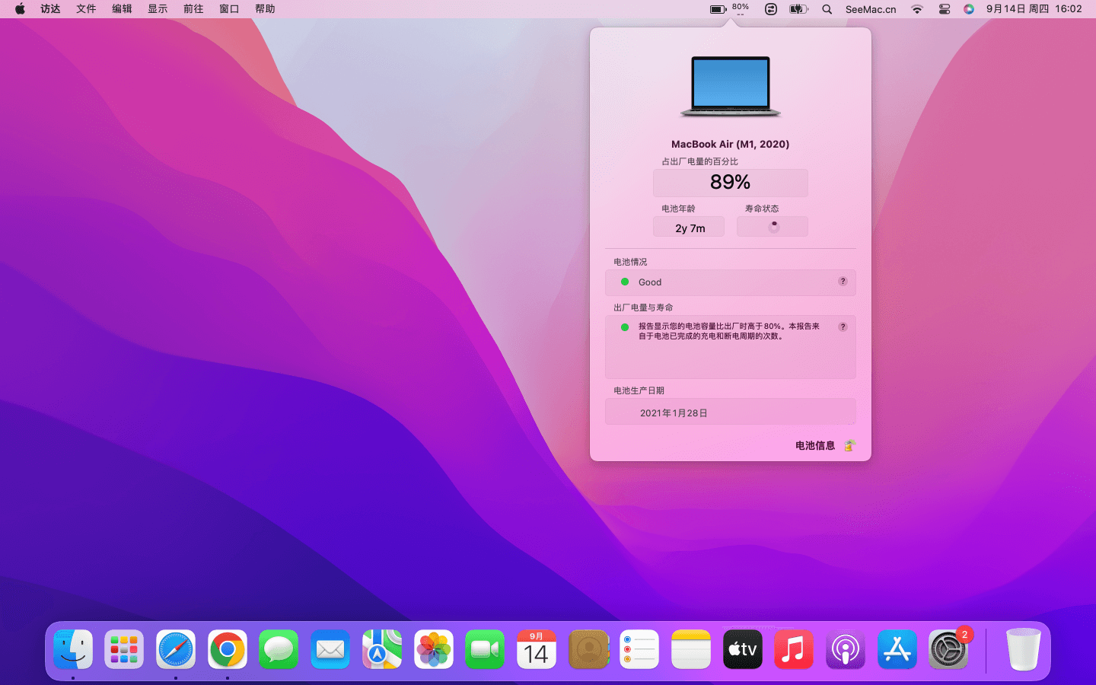Click the help icon in 出厂电量与寿命 section
The image size is (1096, 685).
point(843,327)
